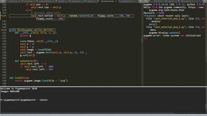Click 'Images 800x600' in the terminal panel
Screen dimensions: 207x116
coord(10,92)
